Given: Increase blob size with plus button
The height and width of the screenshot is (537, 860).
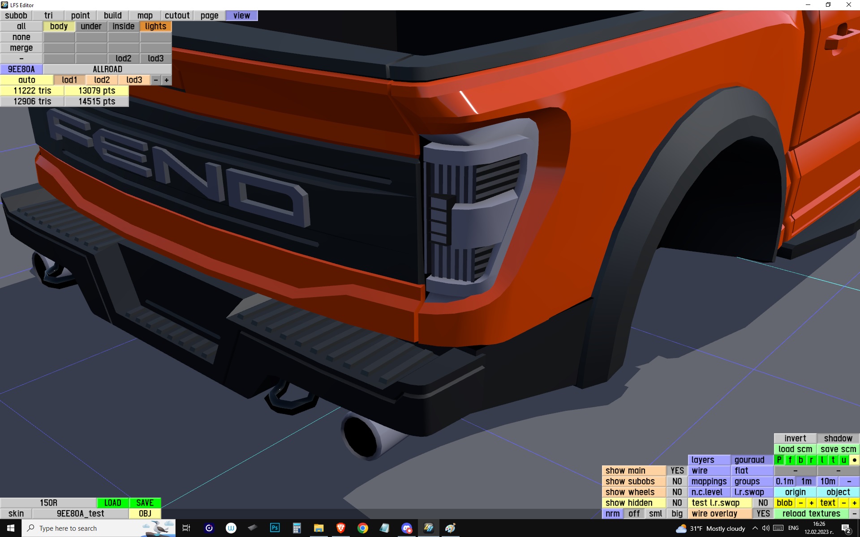Looking at the screenshot, I should (x=811, y=503).
